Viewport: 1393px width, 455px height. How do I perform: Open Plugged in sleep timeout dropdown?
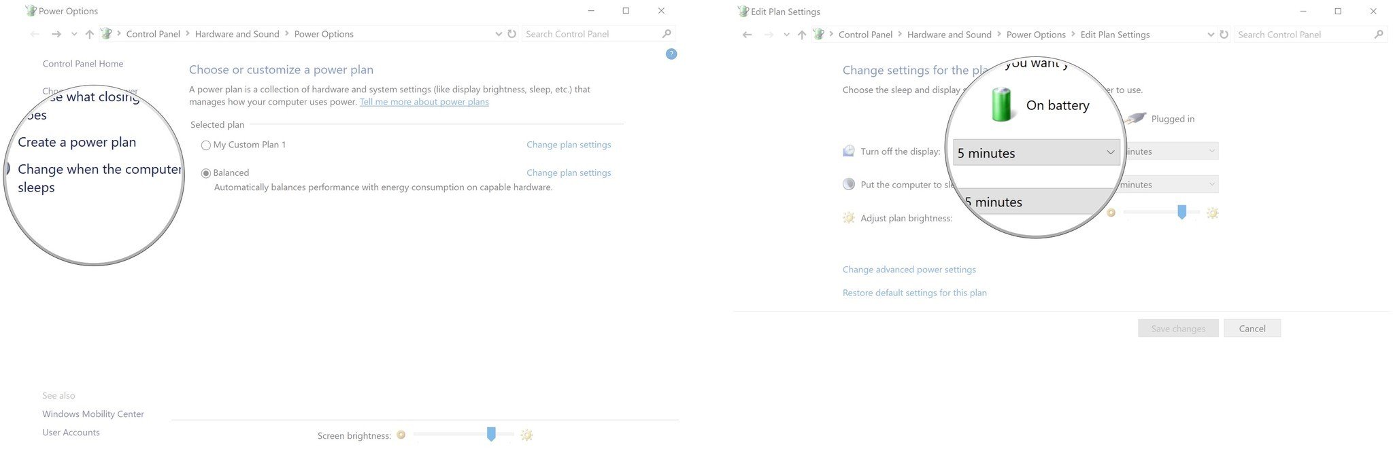1171,185
